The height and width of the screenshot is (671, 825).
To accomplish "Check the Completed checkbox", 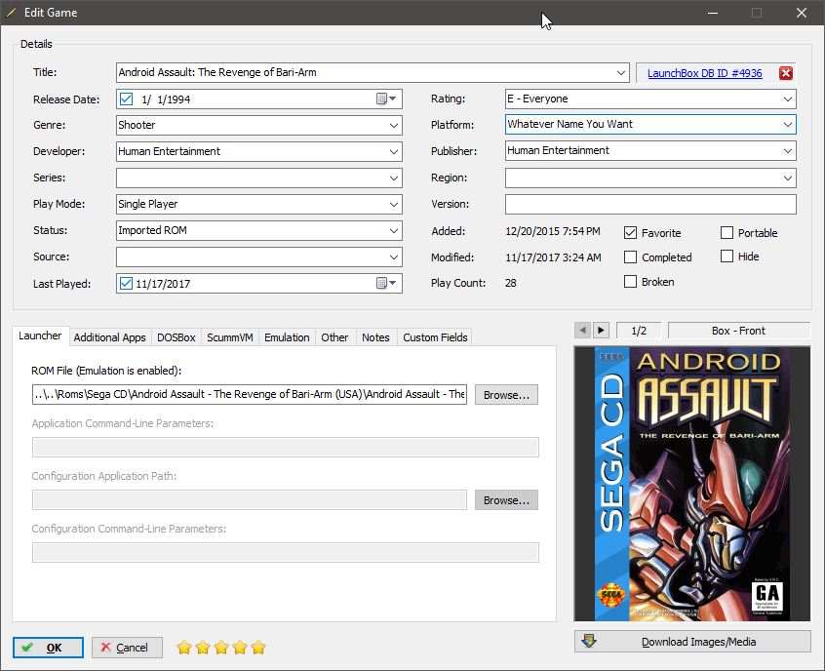I will coord(630,257).
